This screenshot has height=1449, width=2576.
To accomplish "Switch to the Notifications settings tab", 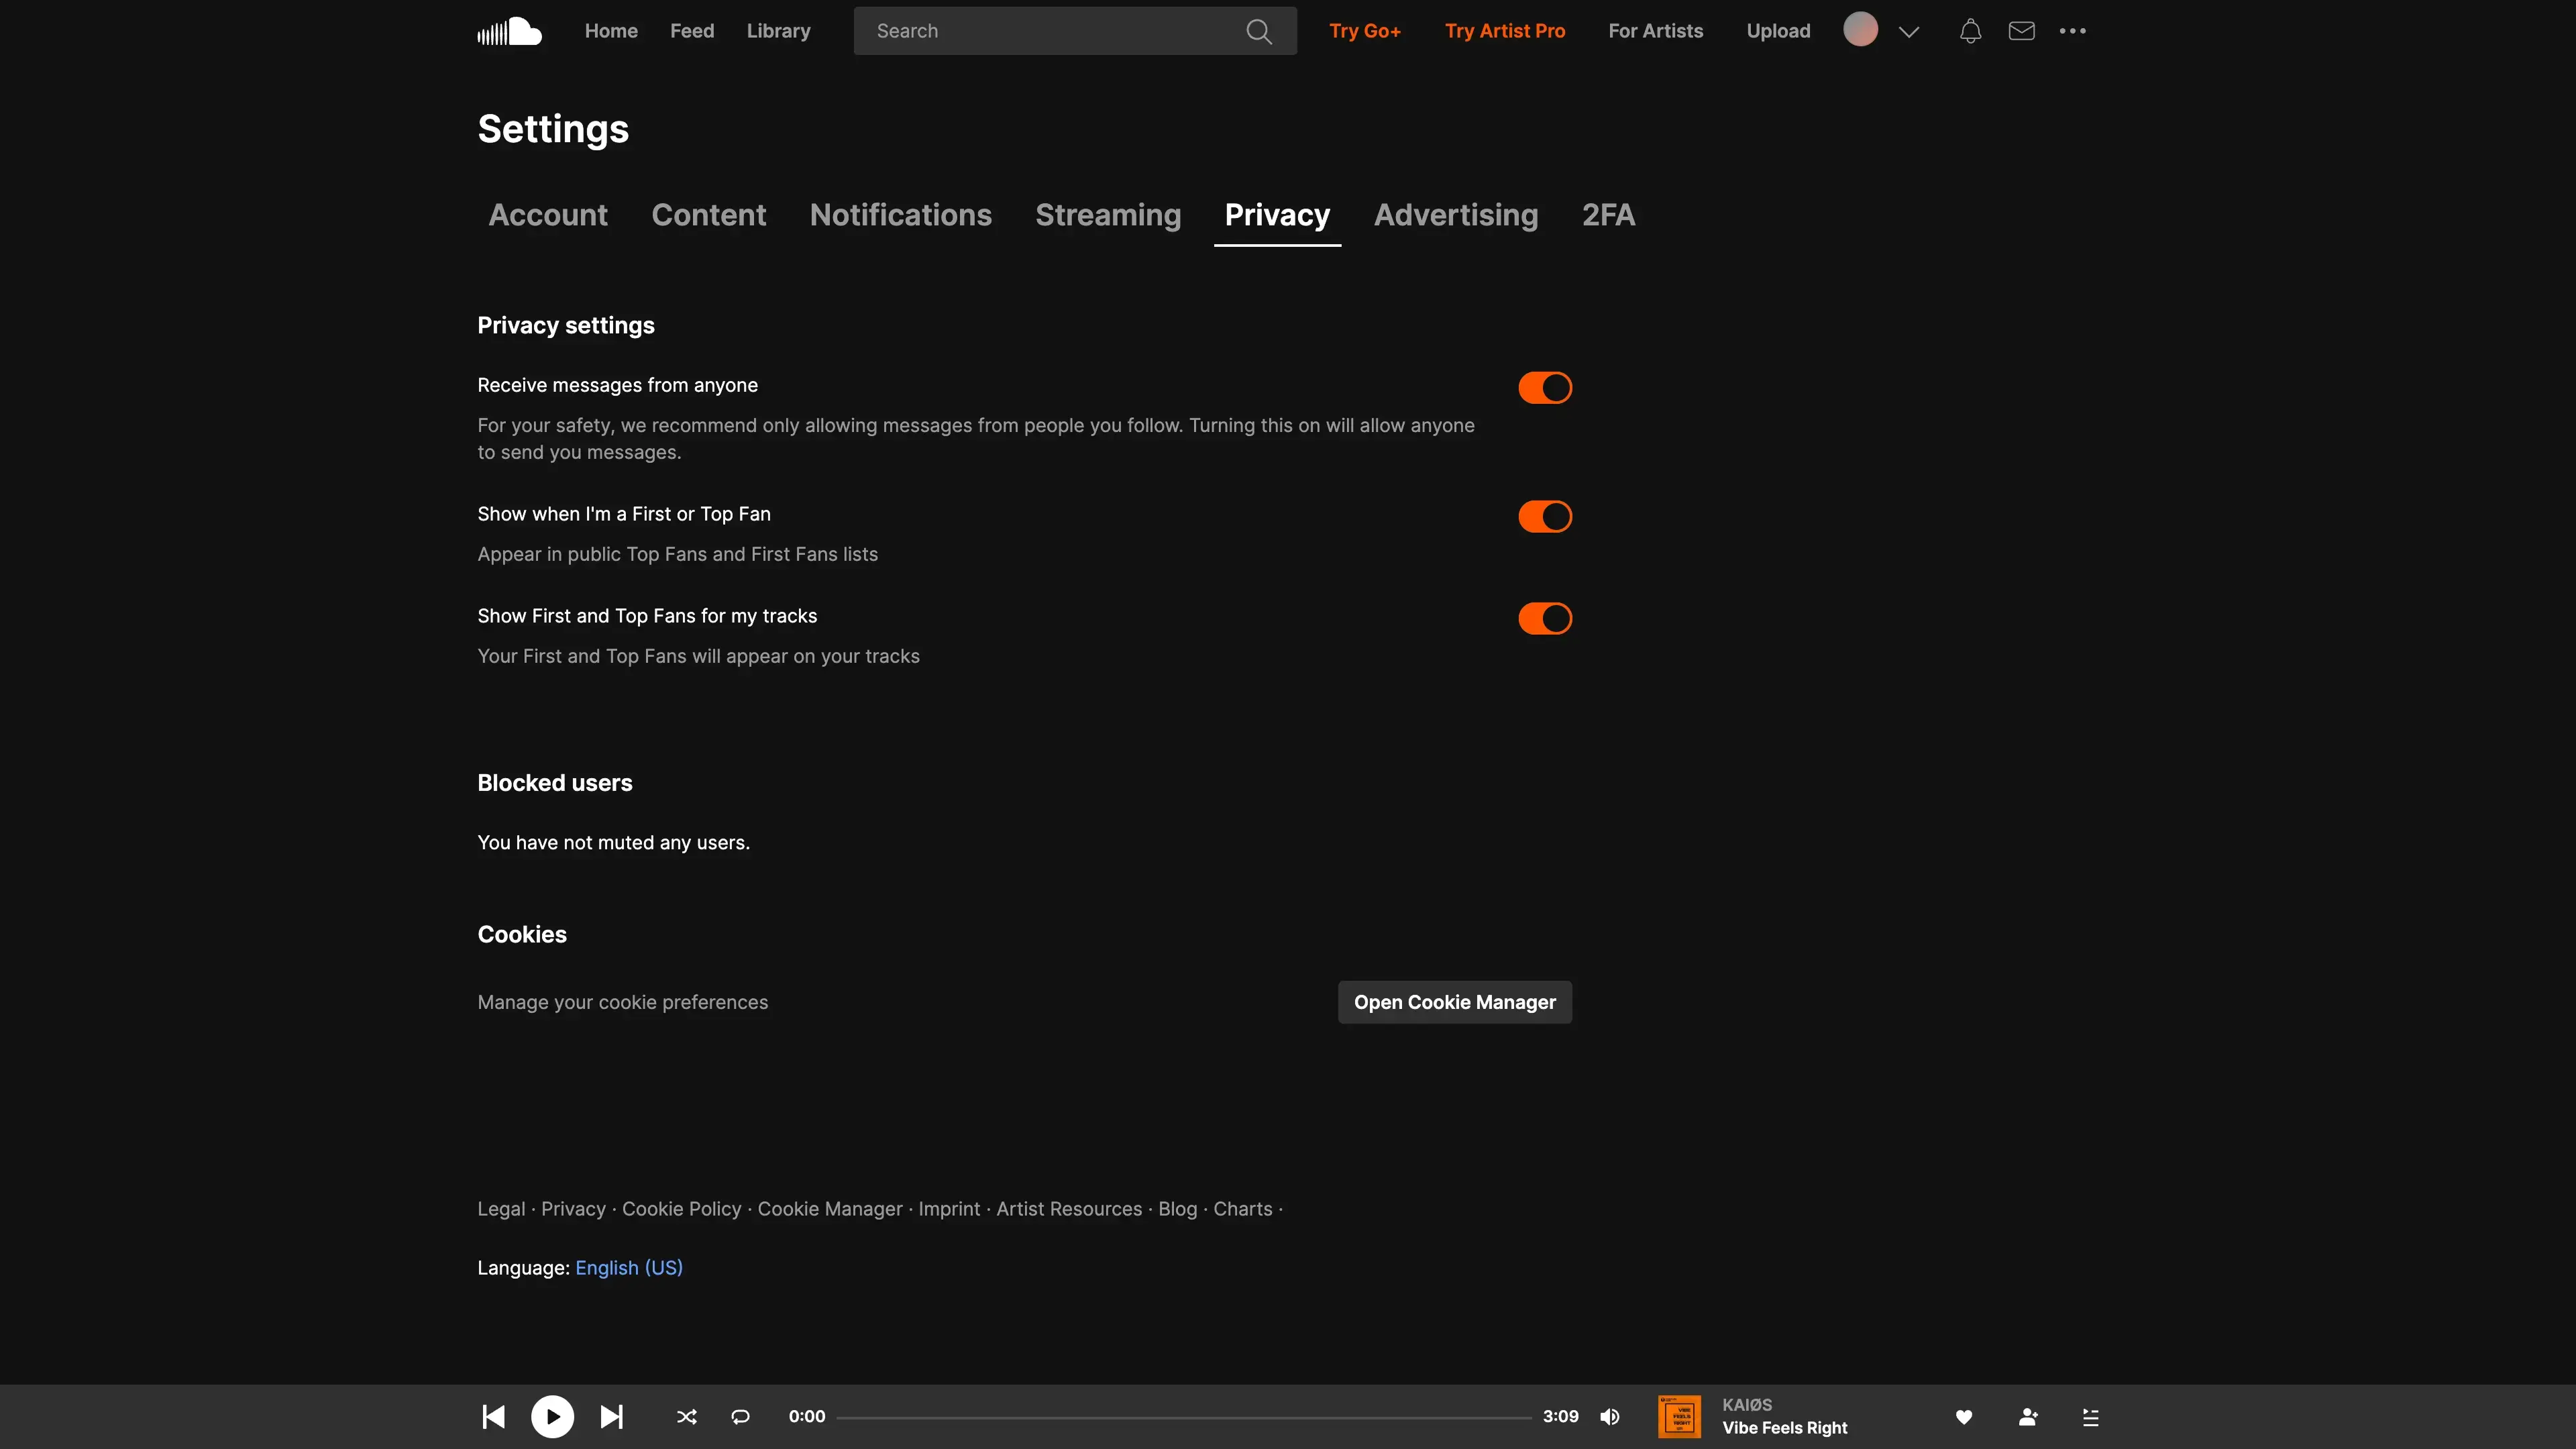I will click(x=900, y=215).
